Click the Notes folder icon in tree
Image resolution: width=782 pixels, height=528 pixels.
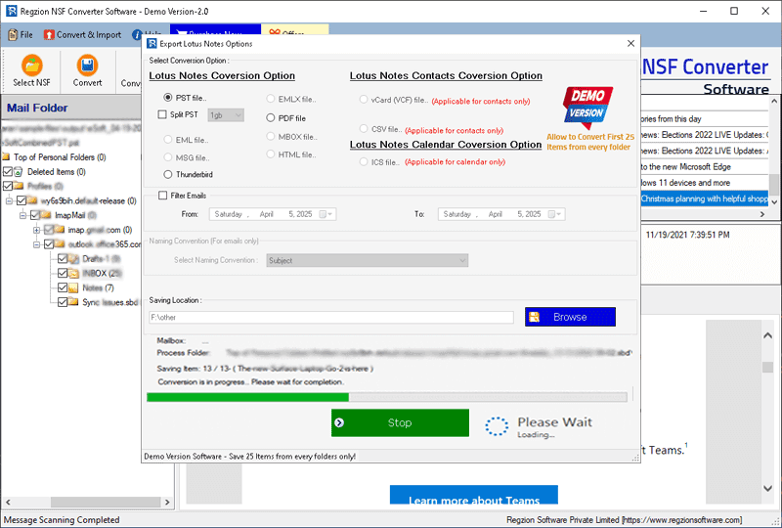point(74,288)
